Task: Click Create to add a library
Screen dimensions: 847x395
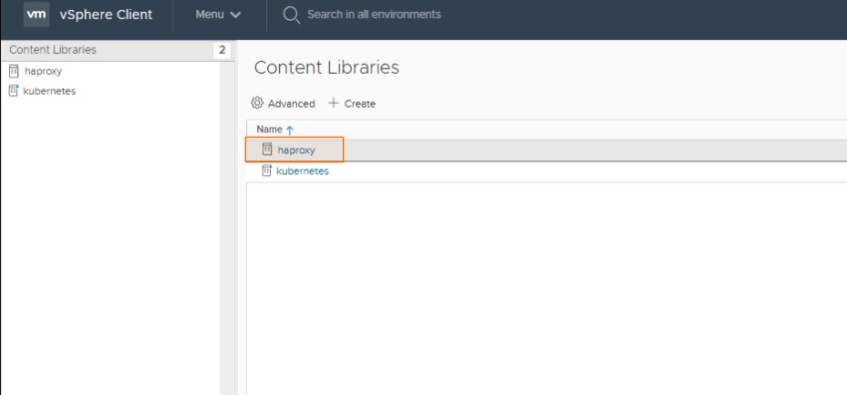Action: click(359, 104)
